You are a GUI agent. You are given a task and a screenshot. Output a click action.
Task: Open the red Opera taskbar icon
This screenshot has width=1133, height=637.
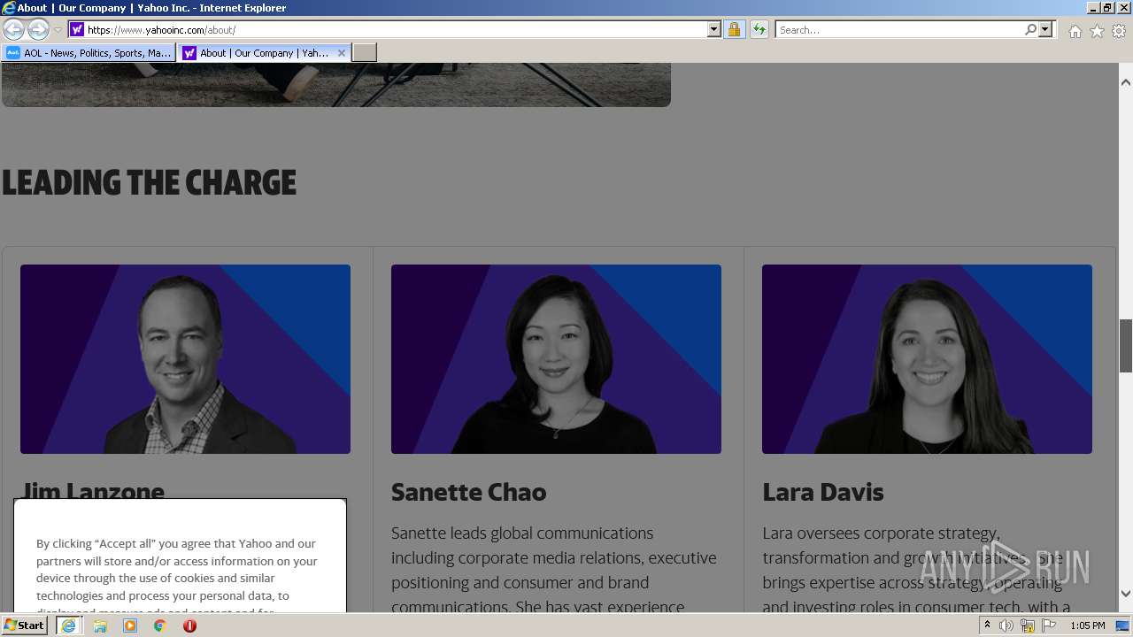(189, 625)
